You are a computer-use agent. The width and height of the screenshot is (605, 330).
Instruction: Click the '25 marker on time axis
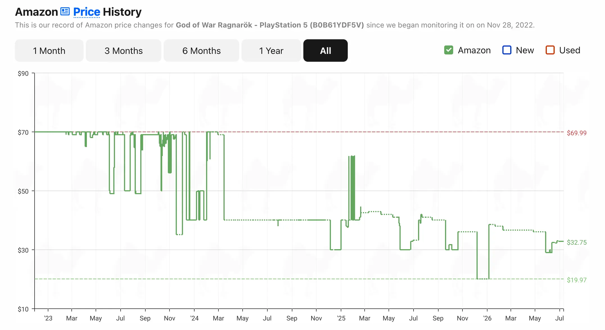click(341, 318)
